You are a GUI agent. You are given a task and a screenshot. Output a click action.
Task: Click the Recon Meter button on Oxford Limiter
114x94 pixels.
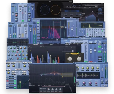[x=100, y=44]
